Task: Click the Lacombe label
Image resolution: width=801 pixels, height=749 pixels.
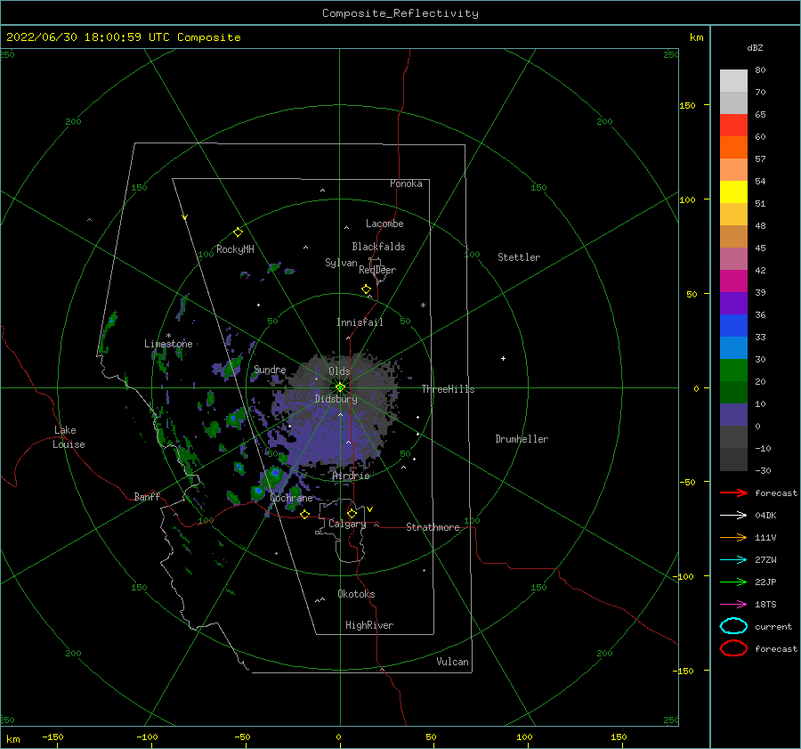Action: pyautogui.click(x=384, y=224)
